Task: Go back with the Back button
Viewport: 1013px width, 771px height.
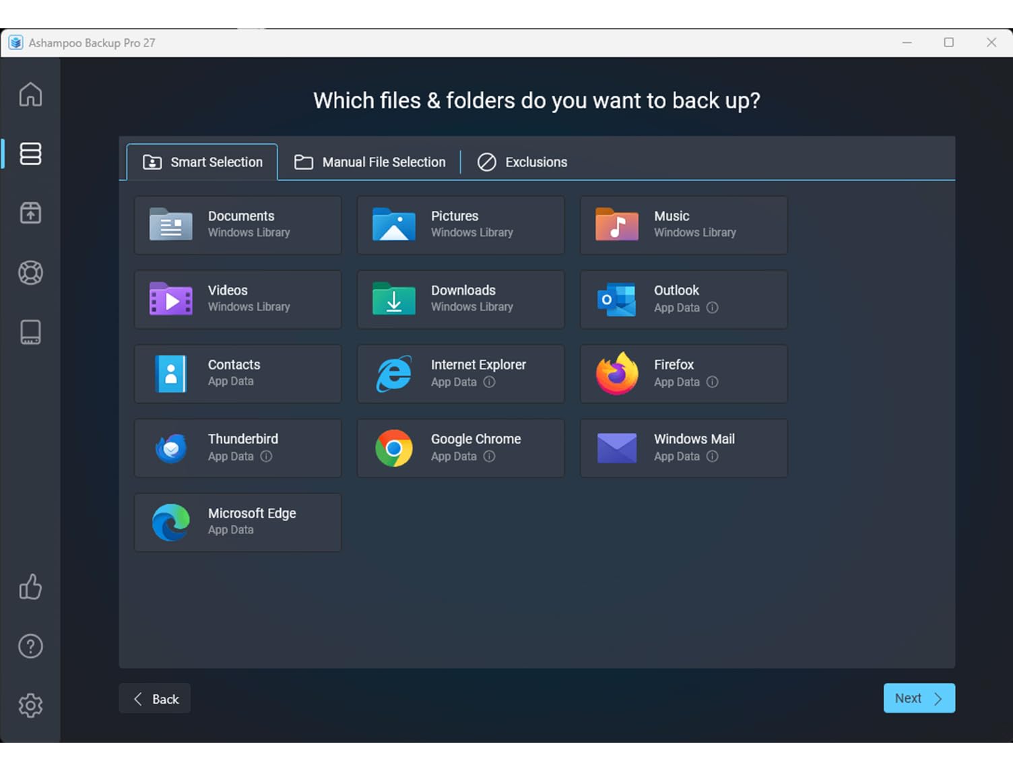Action: tap(155, 699)
